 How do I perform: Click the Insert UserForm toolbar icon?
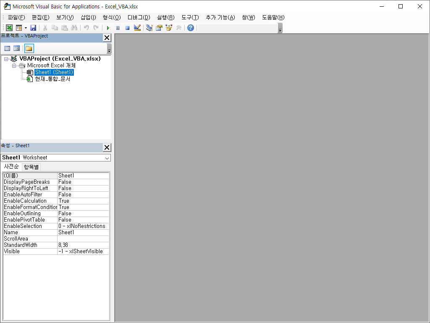point(18,28)
